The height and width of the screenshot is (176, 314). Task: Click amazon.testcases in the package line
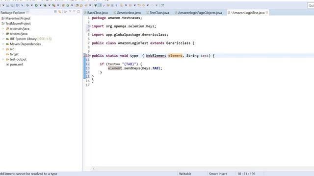click(x=124, y=18)
